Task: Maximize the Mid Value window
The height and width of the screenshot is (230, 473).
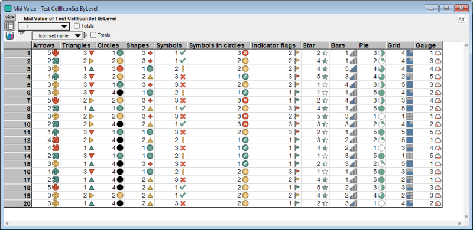Action: pos(446,8)
